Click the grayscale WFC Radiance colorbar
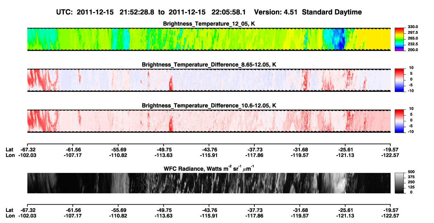This screenshot has width=434, height=223. tap(400, 183)
